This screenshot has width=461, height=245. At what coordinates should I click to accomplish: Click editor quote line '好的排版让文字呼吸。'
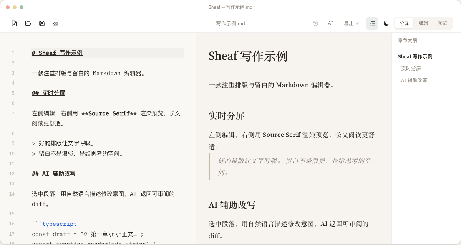[x=63, y=143]
